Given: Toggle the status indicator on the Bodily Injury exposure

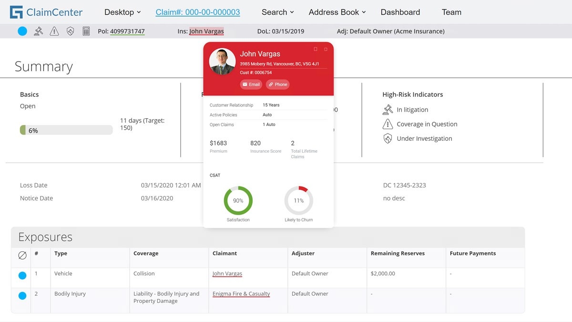Looking at the screenshot, I should tap(21, 295).
